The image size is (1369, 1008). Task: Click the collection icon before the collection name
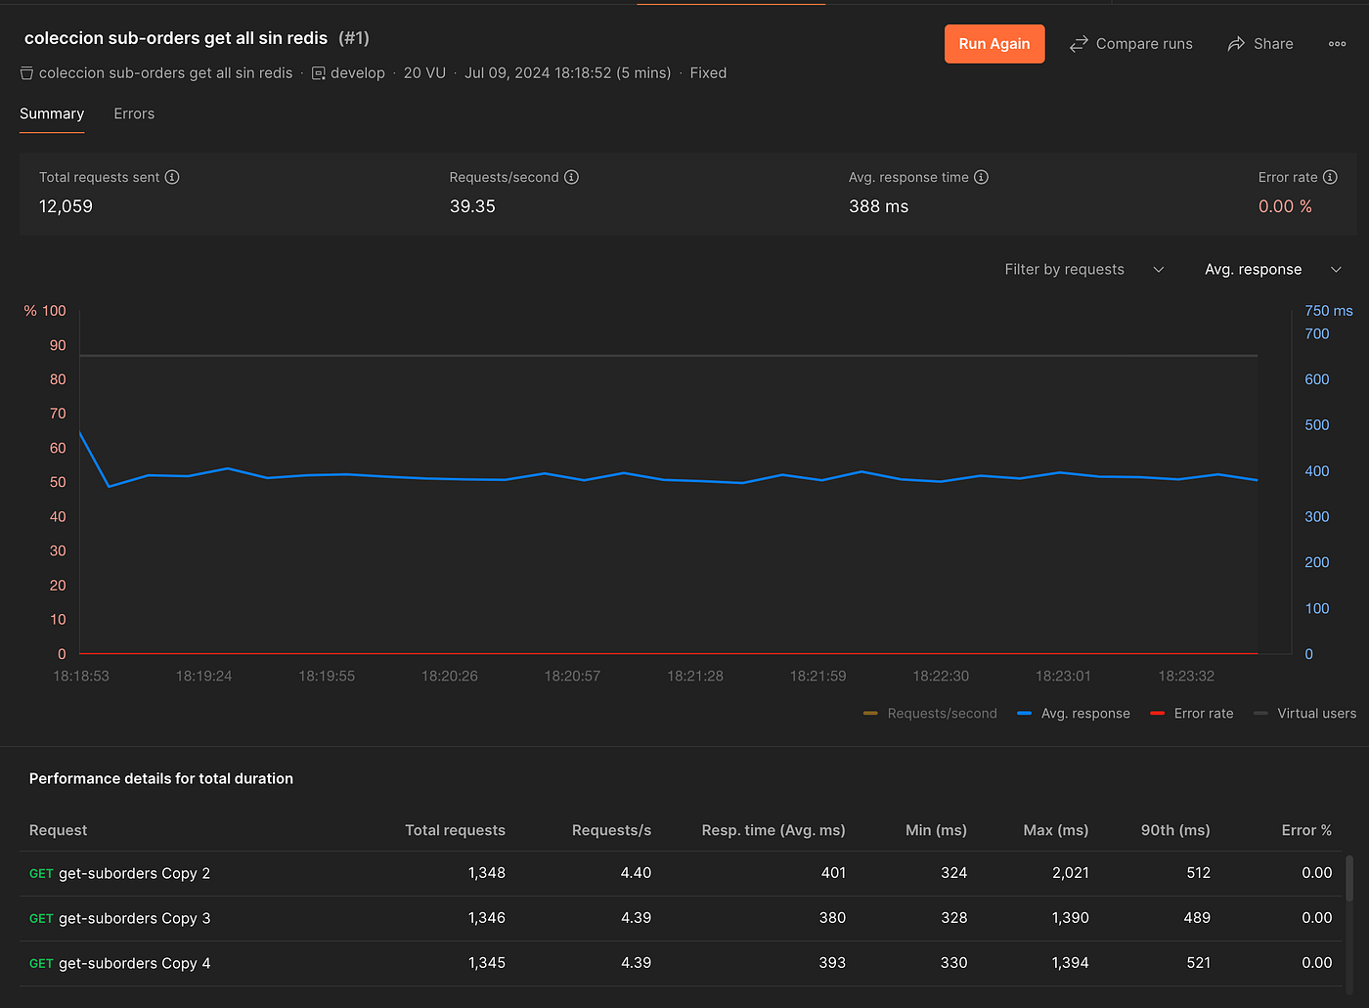tap(26, 73)
